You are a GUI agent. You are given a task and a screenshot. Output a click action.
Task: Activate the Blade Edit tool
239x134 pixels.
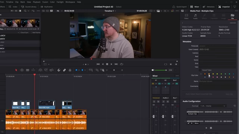point(27,70)
